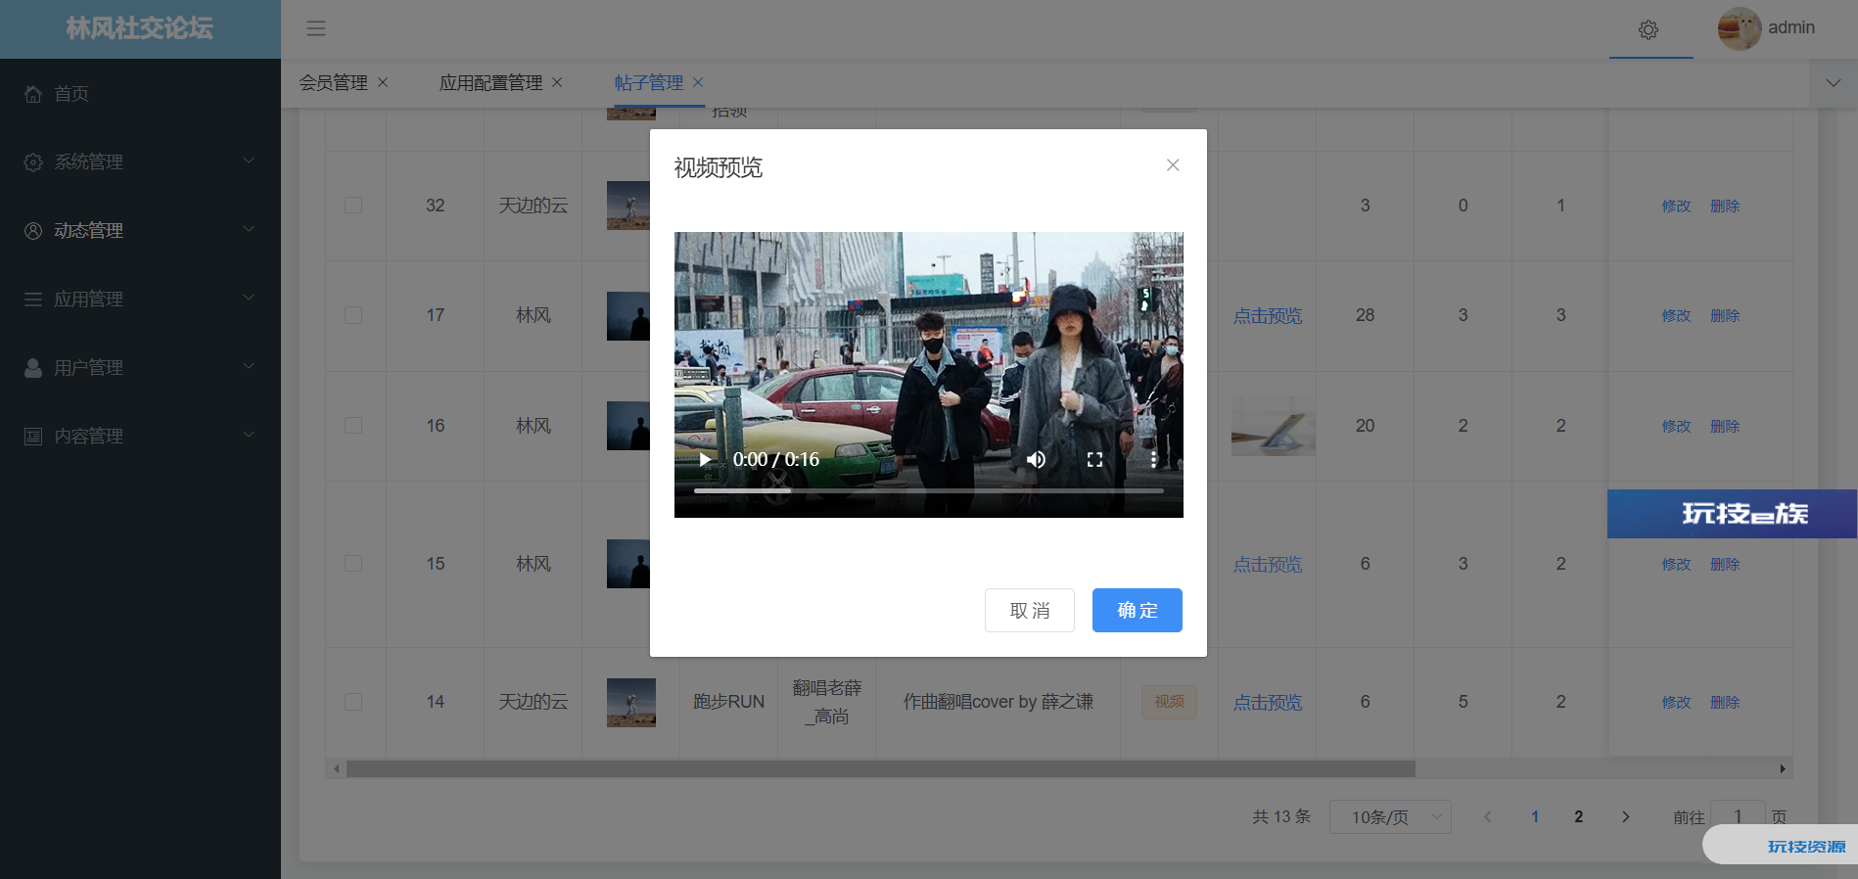1858x879 pixels.
Task: Click the person icon beside 用户管理
Action: pyautogui.click(x=33, y=367)
